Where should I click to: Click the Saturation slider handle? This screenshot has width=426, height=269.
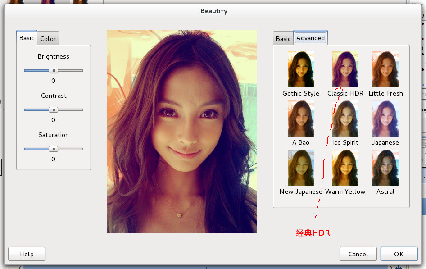pos(53,149)
